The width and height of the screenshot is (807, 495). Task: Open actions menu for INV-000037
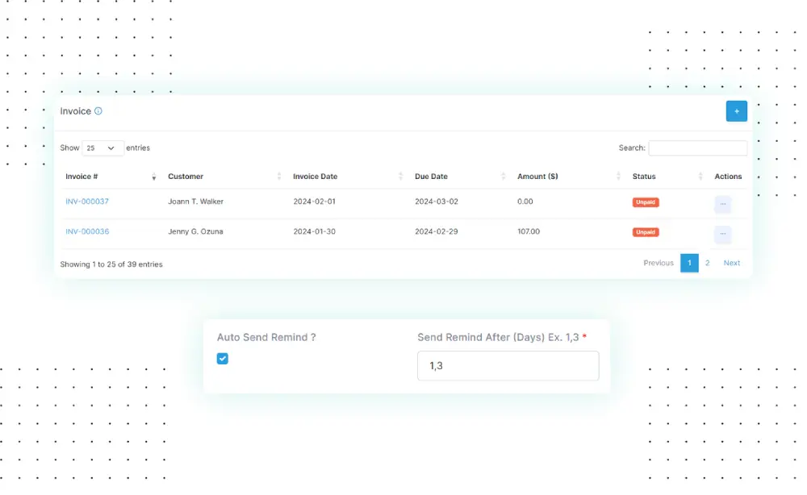tap(722, 204)
